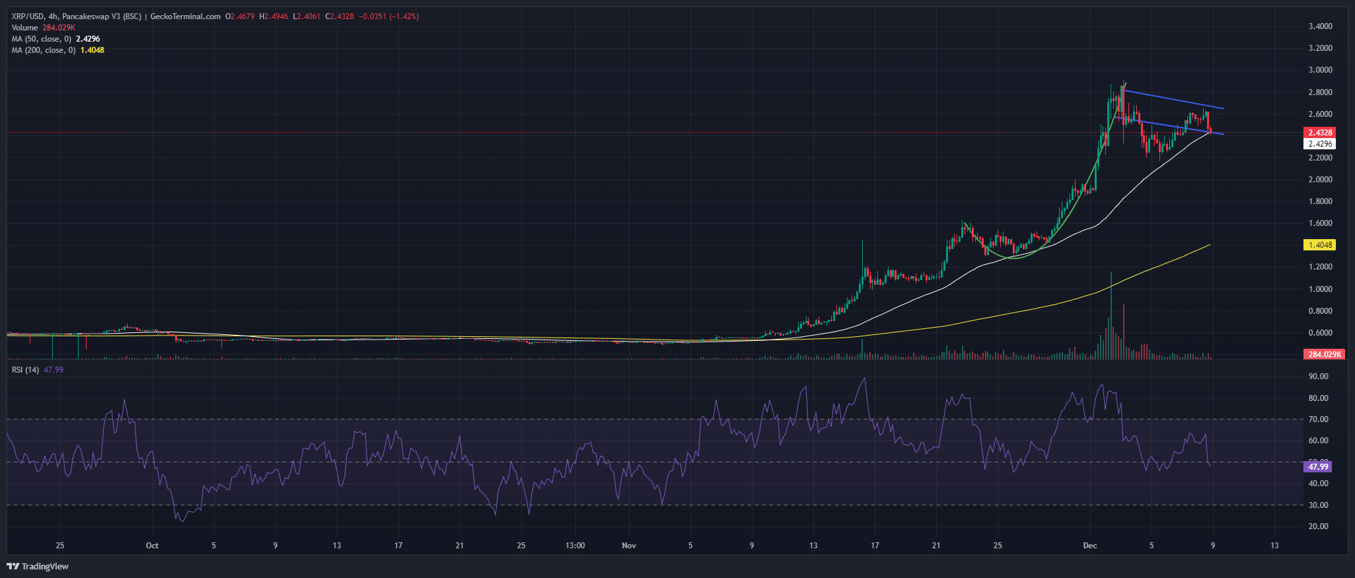This screenshot has height=578, width=1355.
Task: Click the 13:00 time axis label
Action: tap(575, 546)
